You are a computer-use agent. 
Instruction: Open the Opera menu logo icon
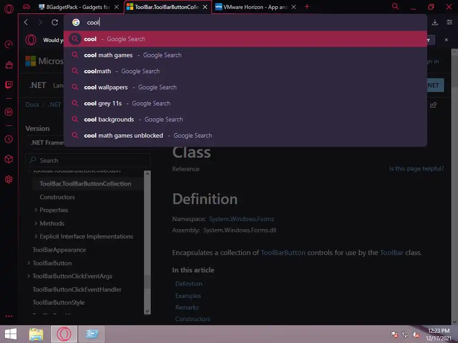(9, 9)
